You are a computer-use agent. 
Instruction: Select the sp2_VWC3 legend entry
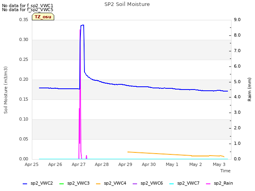coord(75,183)
